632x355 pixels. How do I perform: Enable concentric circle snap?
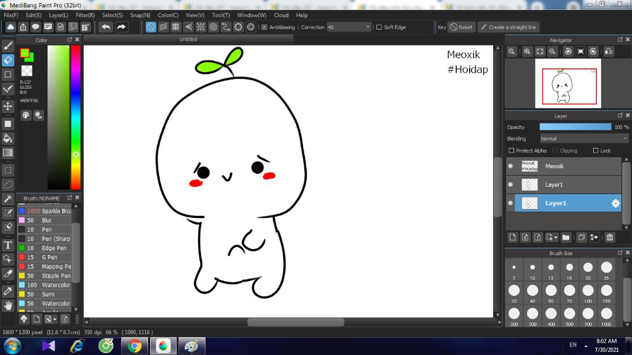tap(213, 27)
